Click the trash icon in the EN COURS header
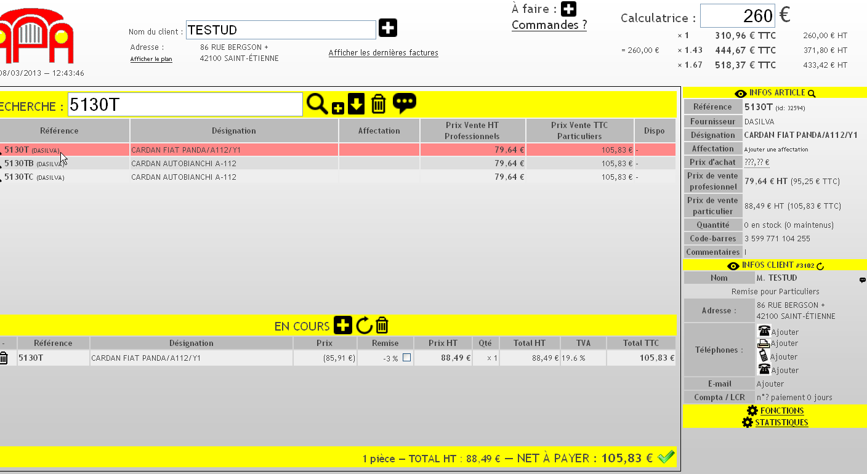Screen dimensions: 867x474 point(382,325)
